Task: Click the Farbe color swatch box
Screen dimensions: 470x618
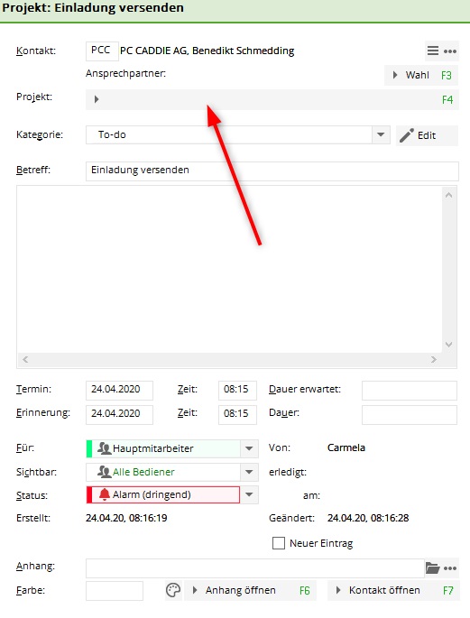Action: 115,591
